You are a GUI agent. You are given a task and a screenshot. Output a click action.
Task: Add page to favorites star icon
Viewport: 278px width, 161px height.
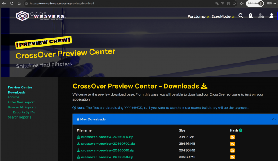pos(234,4)
